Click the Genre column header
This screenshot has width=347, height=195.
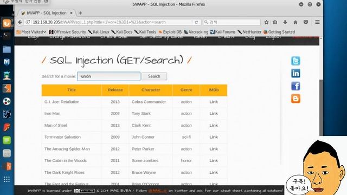point(187,90)
